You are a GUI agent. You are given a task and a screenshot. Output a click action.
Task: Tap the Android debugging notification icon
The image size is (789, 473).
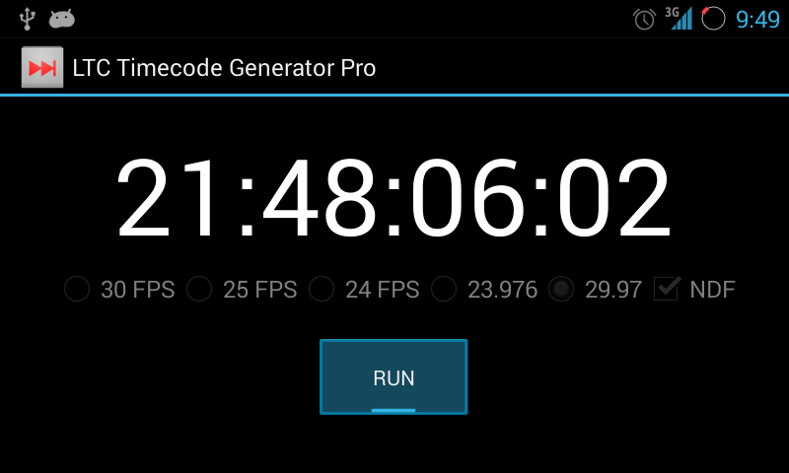[x=62, y=19]
